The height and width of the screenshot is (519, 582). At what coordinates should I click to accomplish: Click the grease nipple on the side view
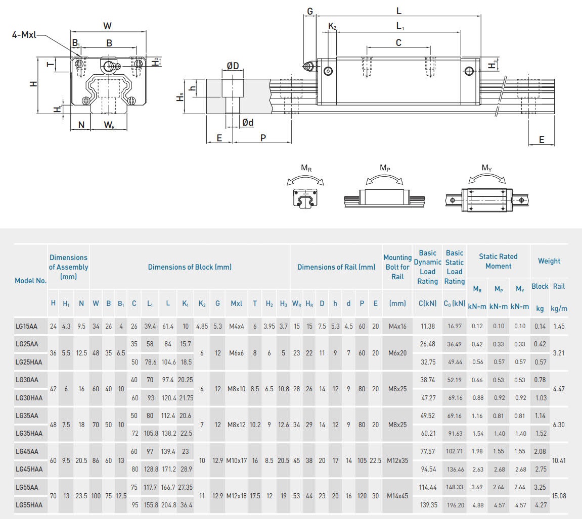click(x=308, y=67)
